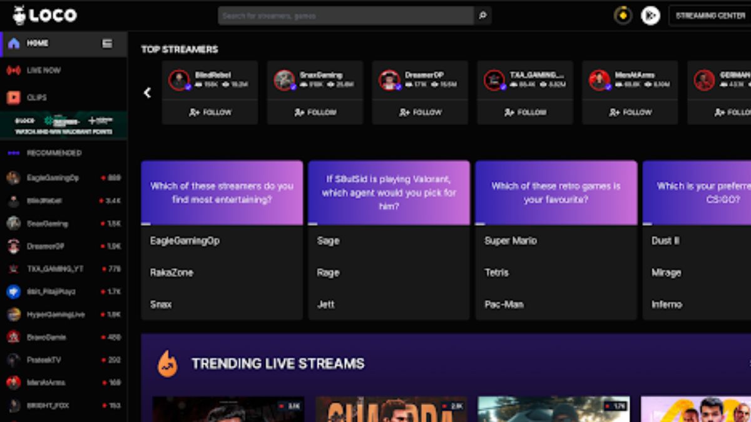This screenshot has width=751, height=422.
Task: Type in the streamer search field
Action: point(344,15)
